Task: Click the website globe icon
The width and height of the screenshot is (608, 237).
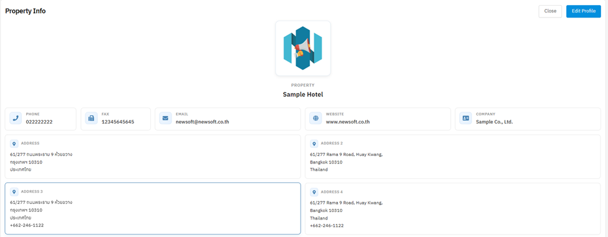Action: click(316, 119)
